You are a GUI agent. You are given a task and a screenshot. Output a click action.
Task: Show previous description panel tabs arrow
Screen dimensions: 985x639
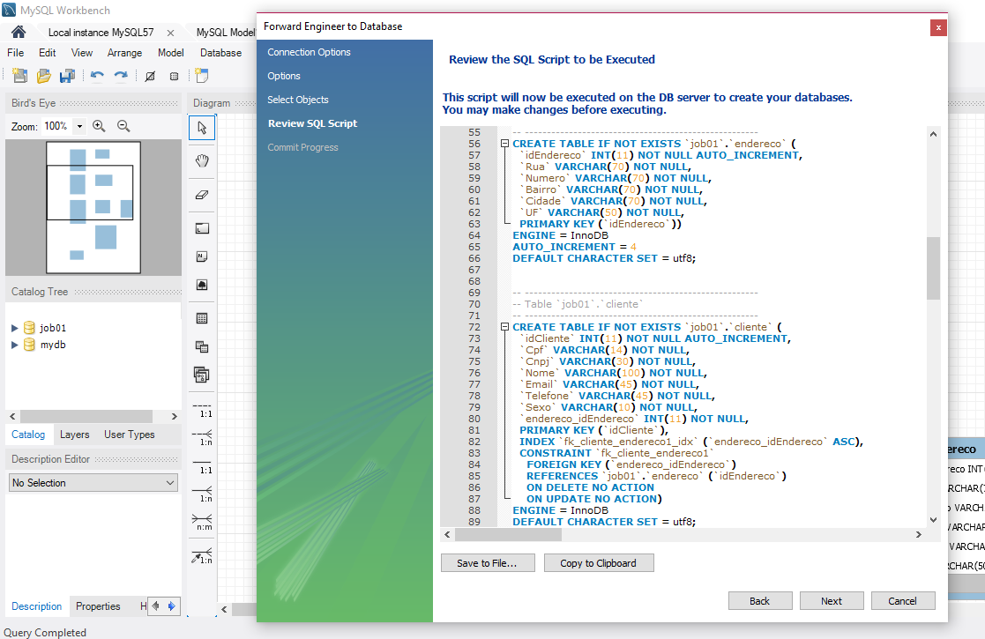tap(156, 606)
